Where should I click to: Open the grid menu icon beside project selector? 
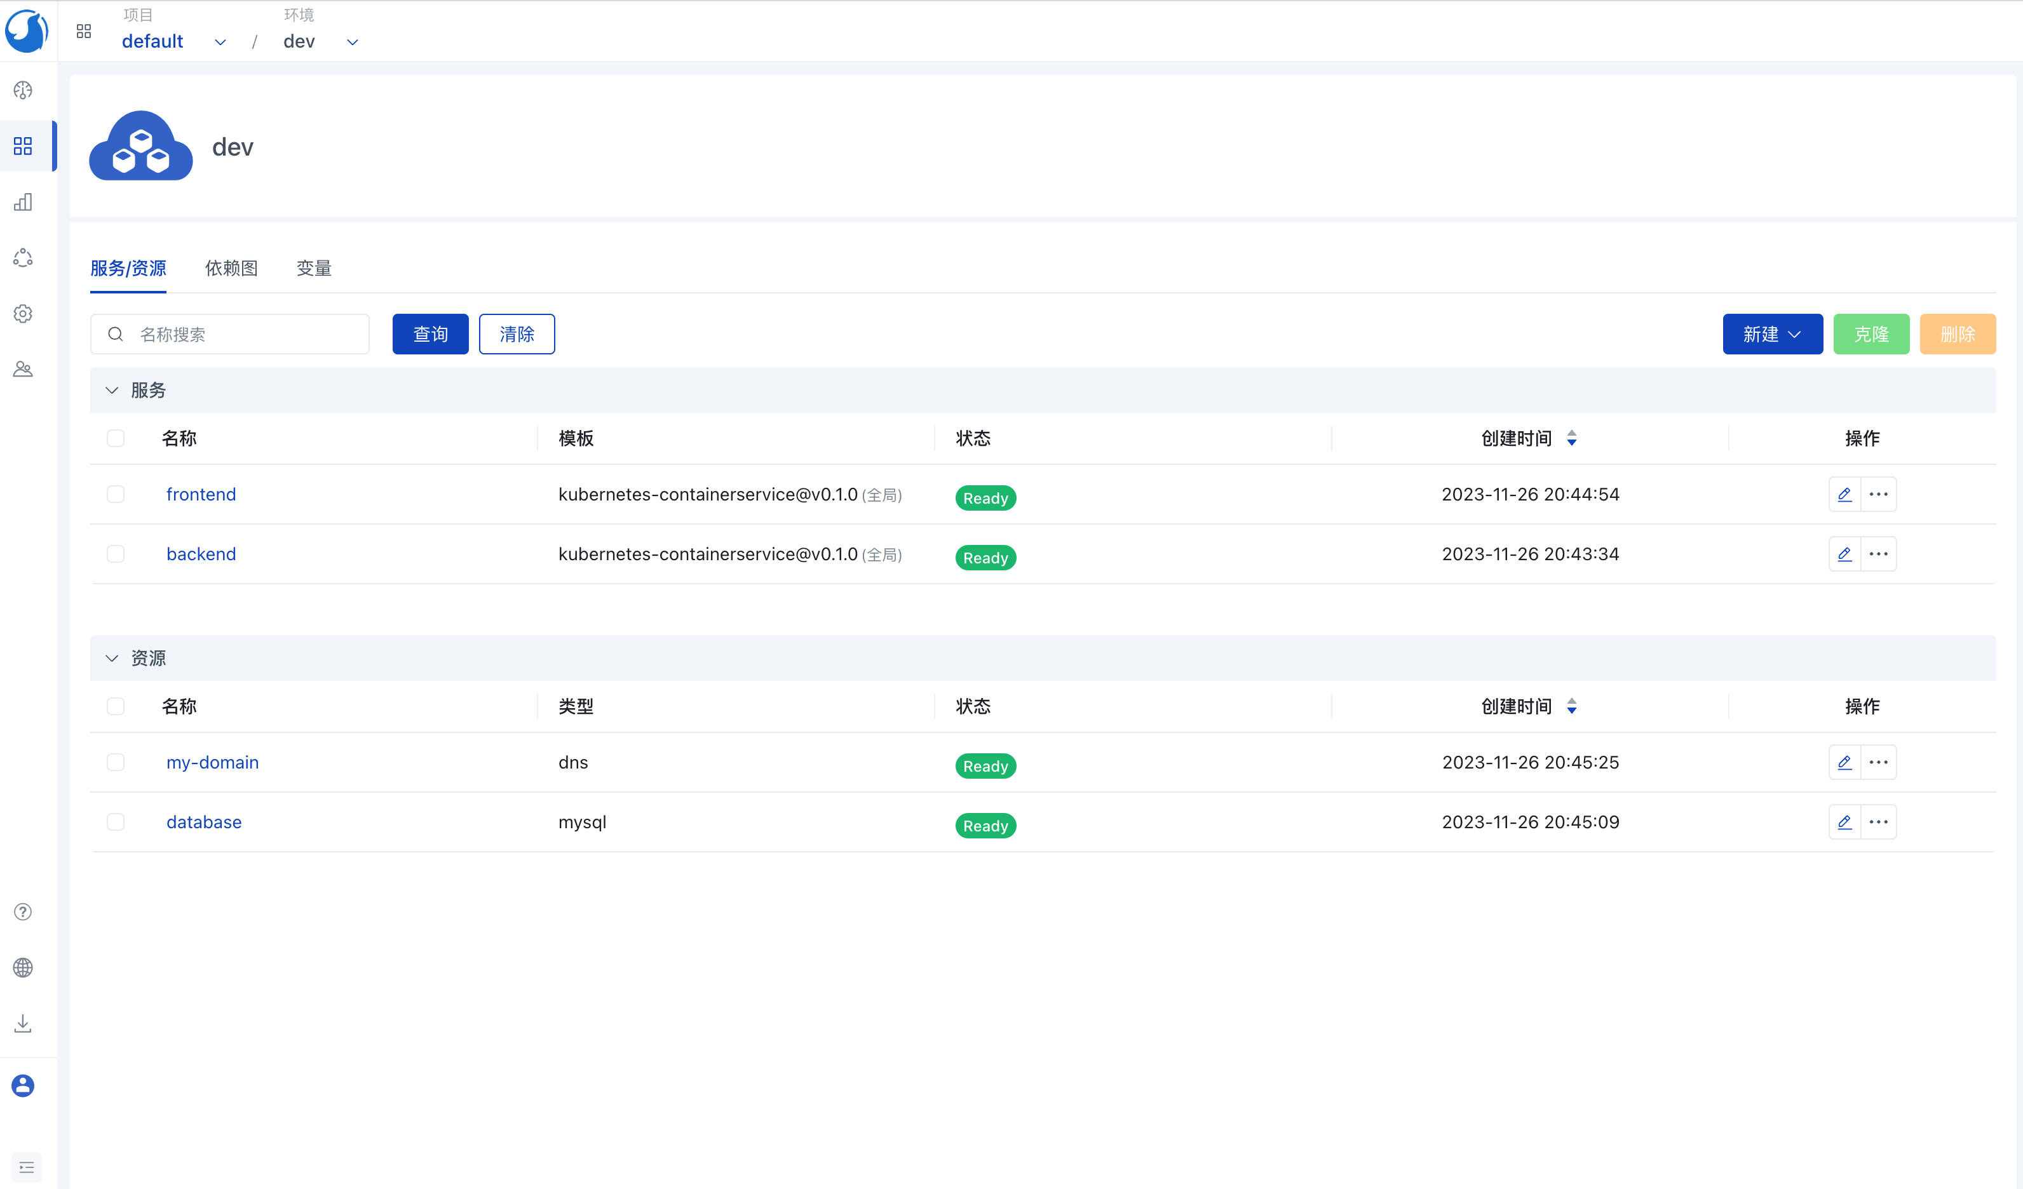coord(83,31)
